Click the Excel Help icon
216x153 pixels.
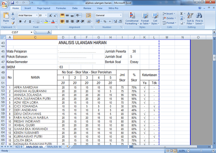[200, 8]
